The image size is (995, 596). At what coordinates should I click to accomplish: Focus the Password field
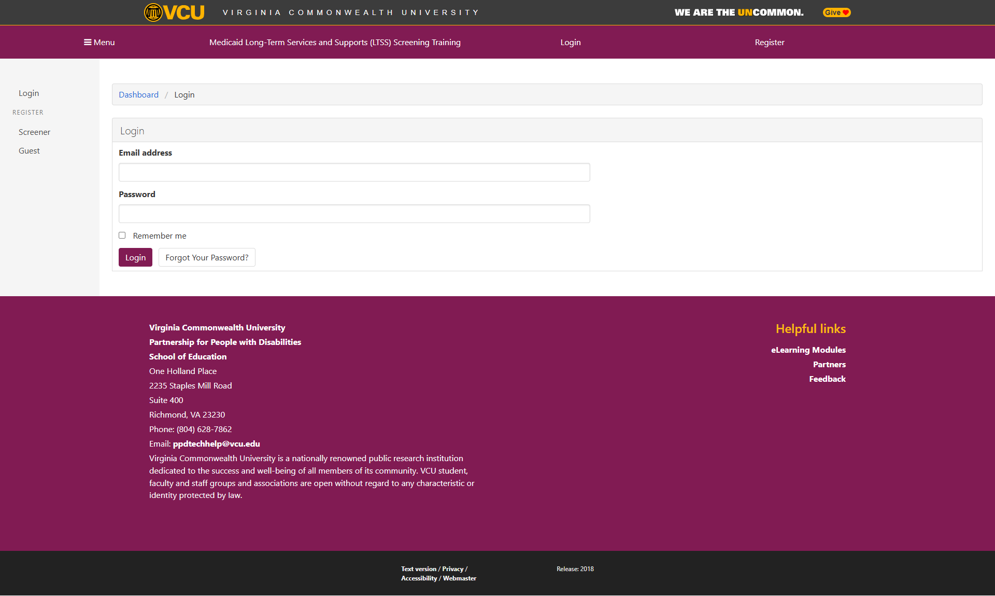(354, 214)
